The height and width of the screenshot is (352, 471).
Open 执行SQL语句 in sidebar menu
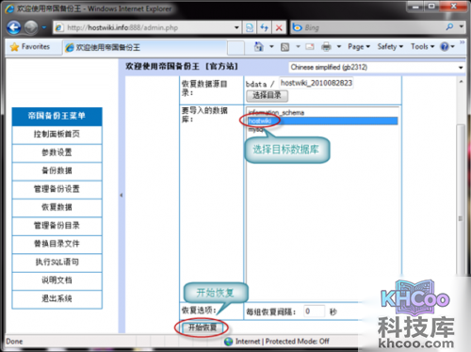[57, 262]
